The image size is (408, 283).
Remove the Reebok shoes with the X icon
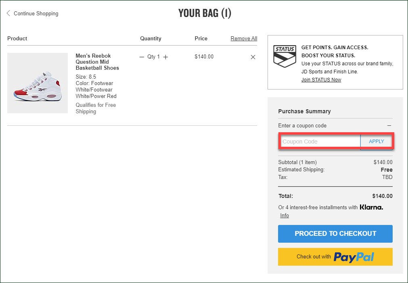253,57
